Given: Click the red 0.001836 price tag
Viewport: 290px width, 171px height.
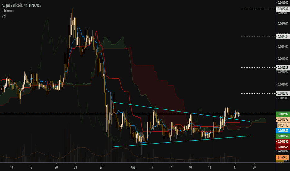Looking at the screenshot, I should click(283, 141).
